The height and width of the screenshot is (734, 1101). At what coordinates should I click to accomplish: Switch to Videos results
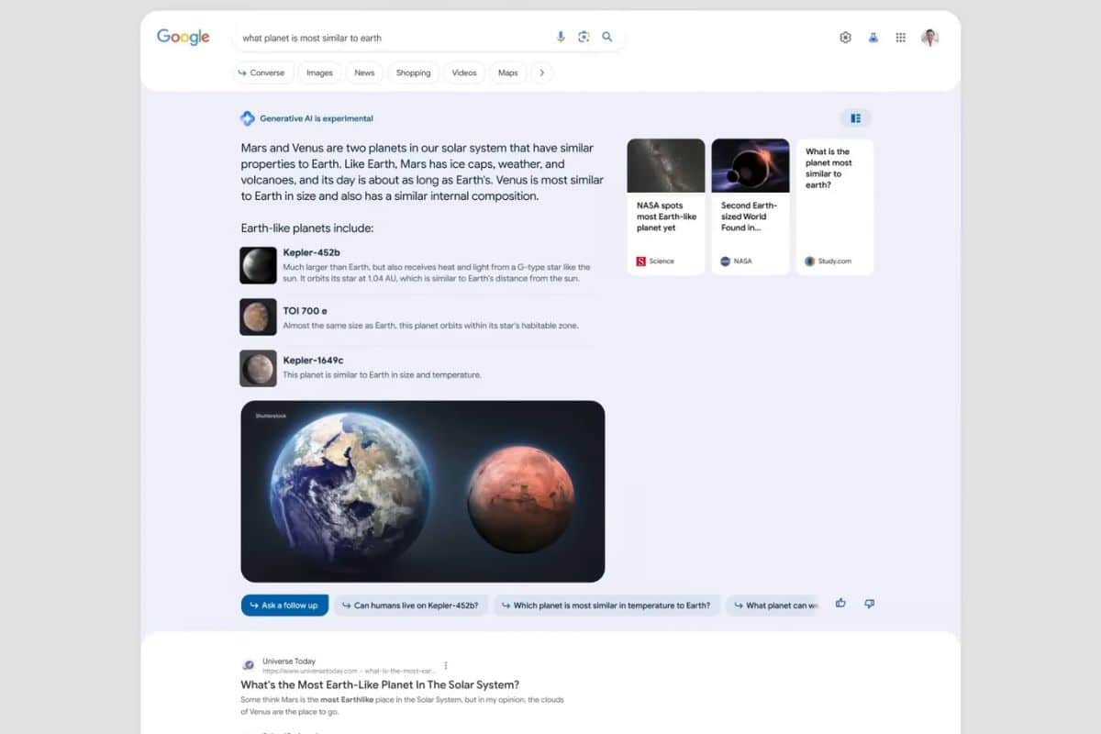tap(464, 72)
